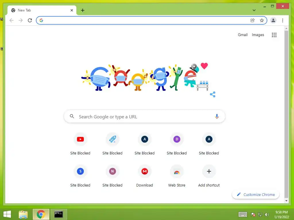This screenshot has width=294, height=220.
Task: Open File Explorer from the taskbar
Action: click(23, 214)
